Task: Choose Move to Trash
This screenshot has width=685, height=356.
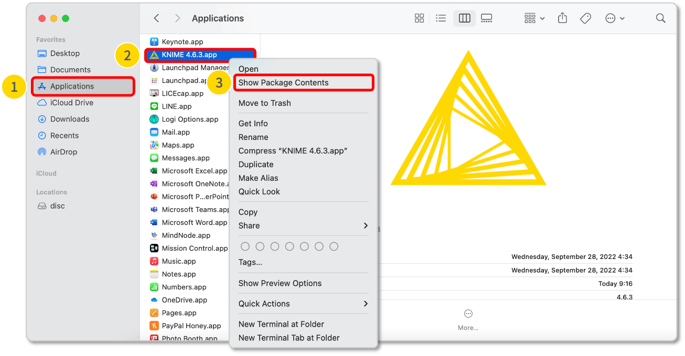Action: point(264,103)
